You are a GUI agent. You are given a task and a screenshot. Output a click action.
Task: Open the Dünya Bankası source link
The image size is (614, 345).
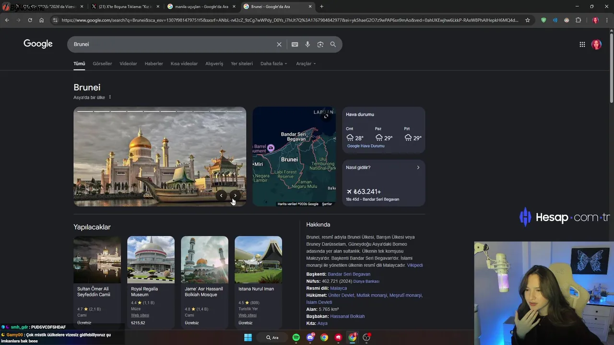(x=366, y=282)
